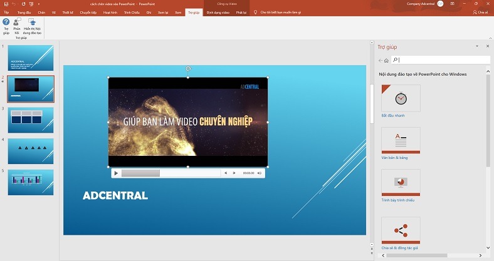The image size is (494, 261).
Task: Click the video progress seek bar
Action: point(171,173)
